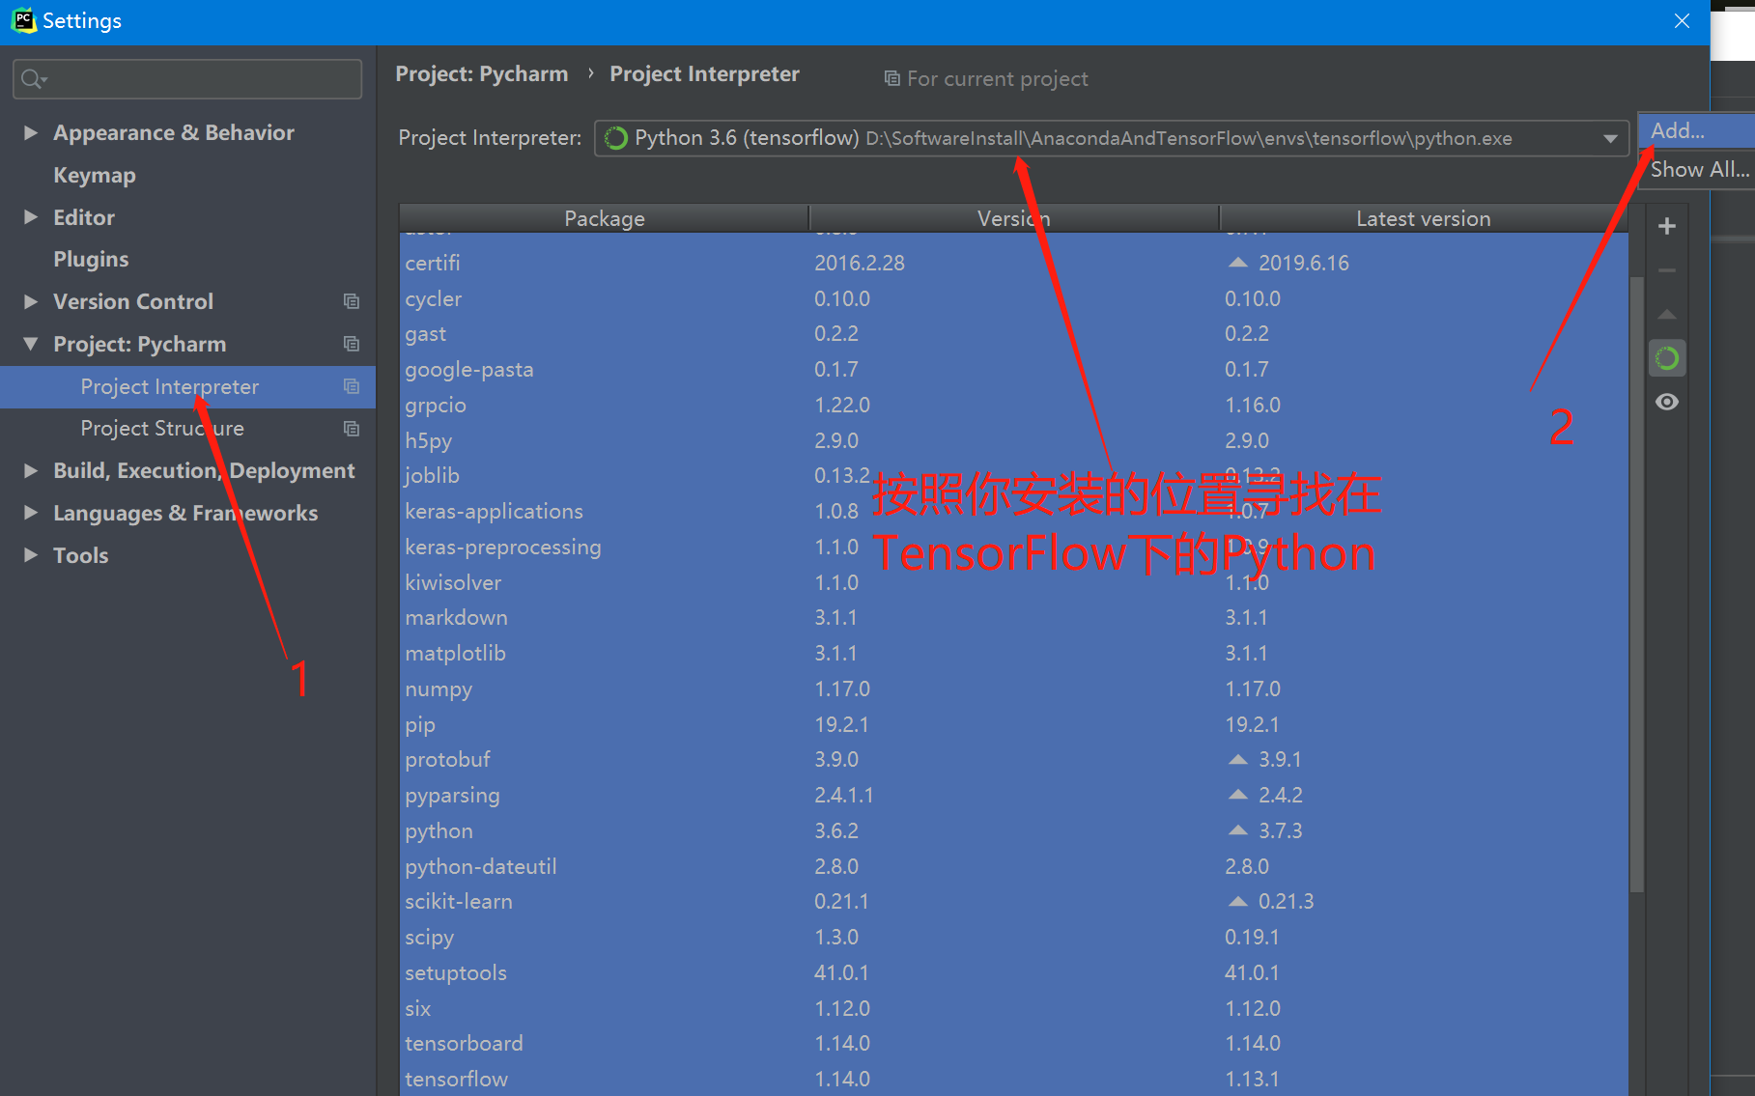Select the six package row
The image size is (1755, 1096).
click(x=1013, y=1008)
